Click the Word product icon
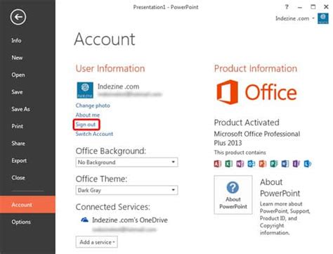The height and width of the screenshot is (254, 333). tap(285, 163)
